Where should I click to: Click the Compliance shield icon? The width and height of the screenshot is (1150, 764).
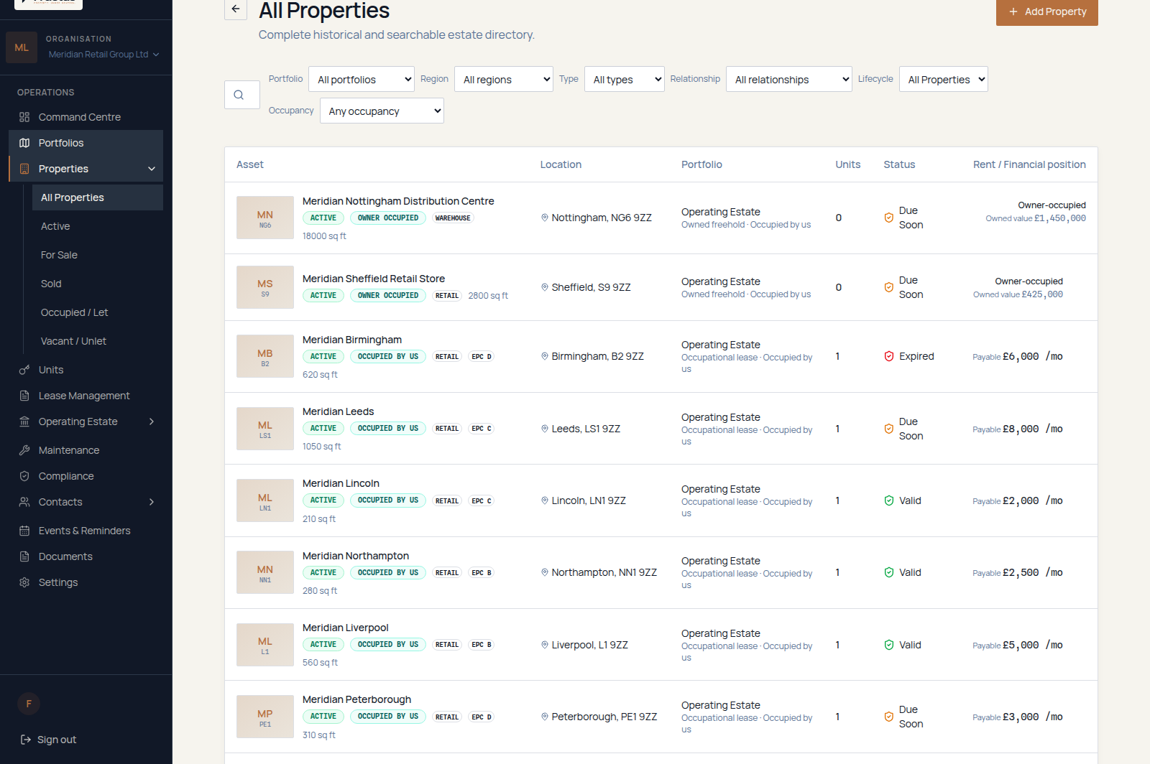coord(24,476)
